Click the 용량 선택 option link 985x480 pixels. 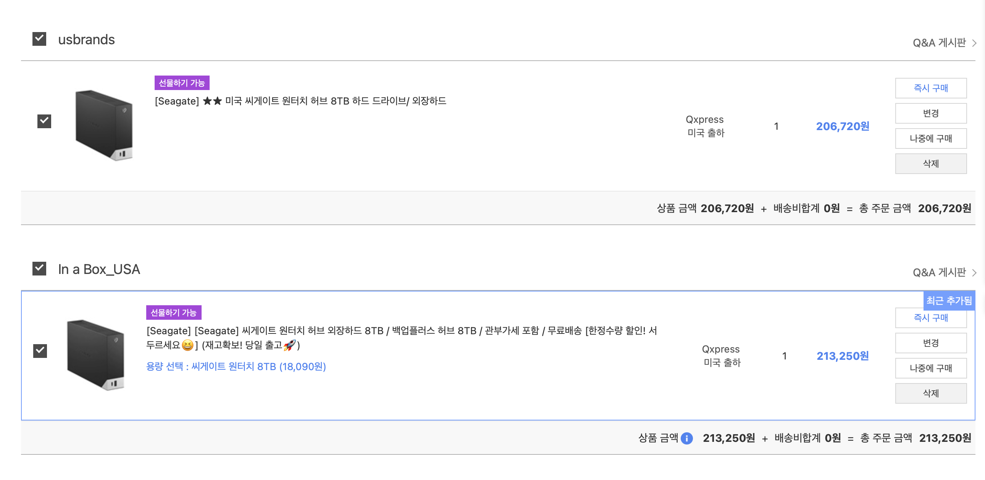click(236, 367)
